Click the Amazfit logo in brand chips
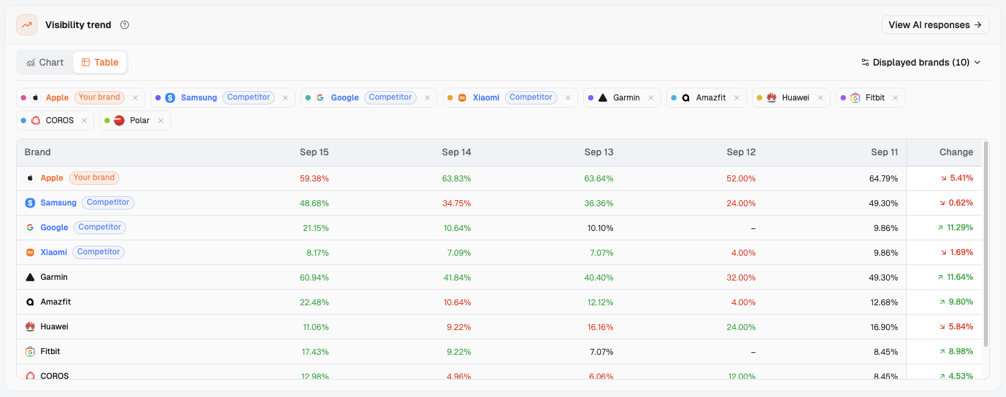 tap(686, 98)
